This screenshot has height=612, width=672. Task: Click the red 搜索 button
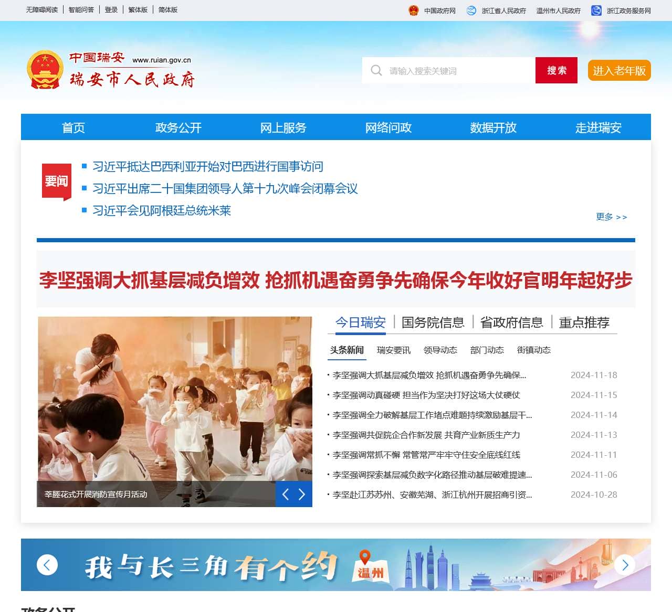[556, 70]
